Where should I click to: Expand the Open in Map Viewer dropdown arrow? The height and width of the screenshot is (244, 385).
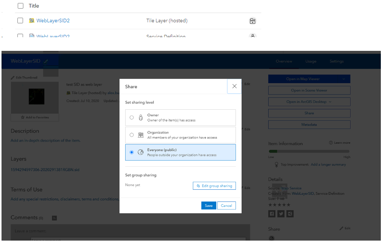click(344, 79)
